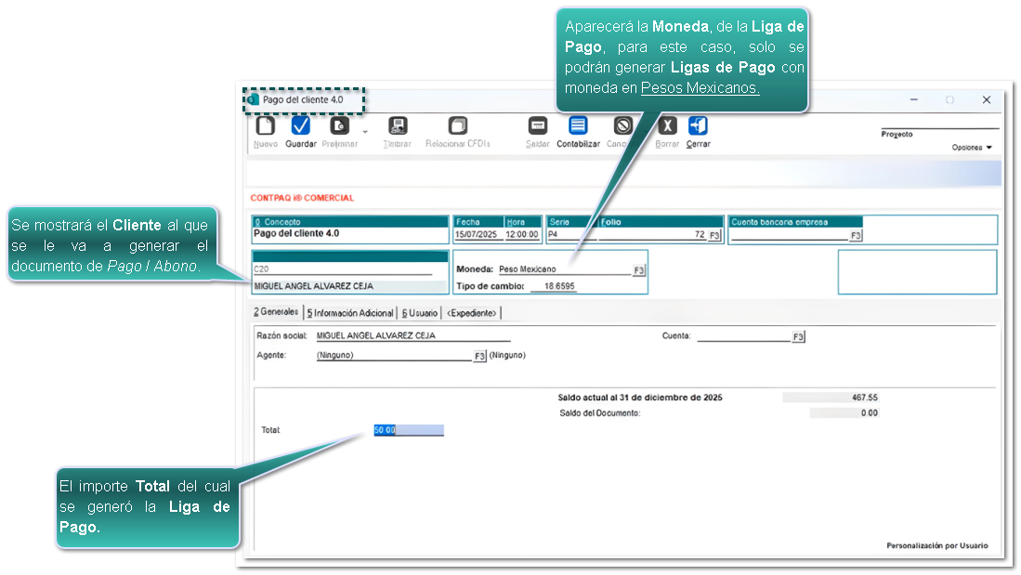
Task: Open F3 lookup next to Folio
Action: coord(714,236)
